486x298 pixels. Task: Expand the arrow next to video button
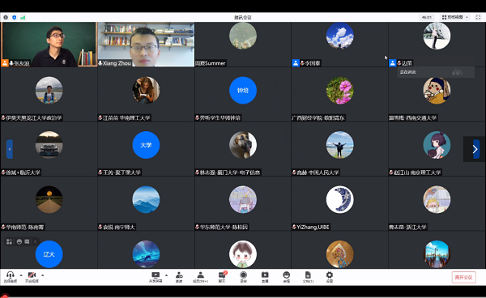pos(42,275)
